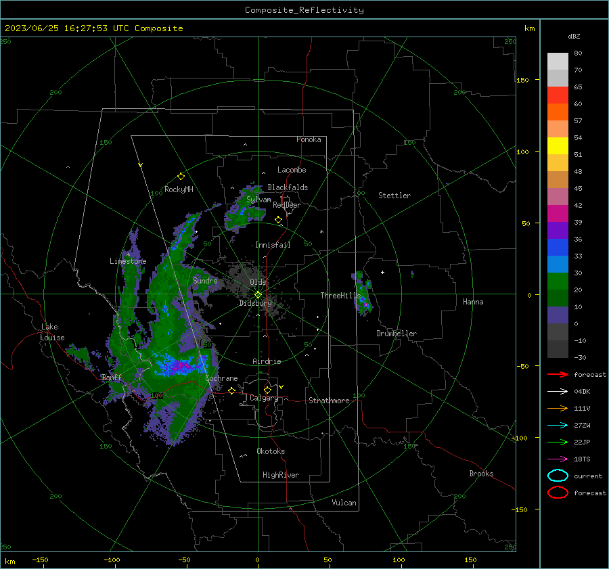Click the red forecast ellipse icon
Viewport: 609px width, 569px height.
(x=558, y=493)
